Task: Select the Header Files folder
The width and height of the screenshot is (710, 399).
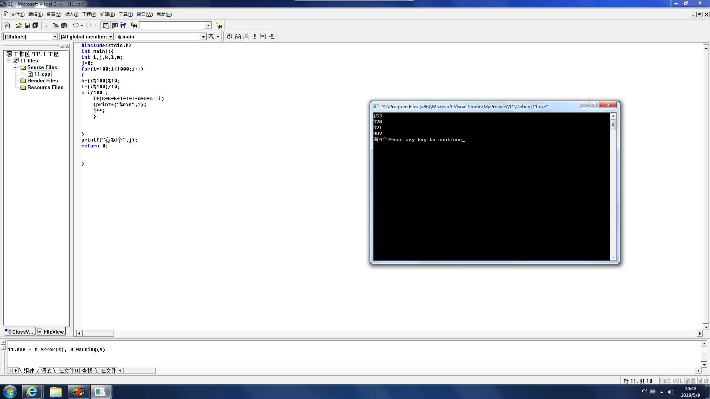Action: [43, 81]
